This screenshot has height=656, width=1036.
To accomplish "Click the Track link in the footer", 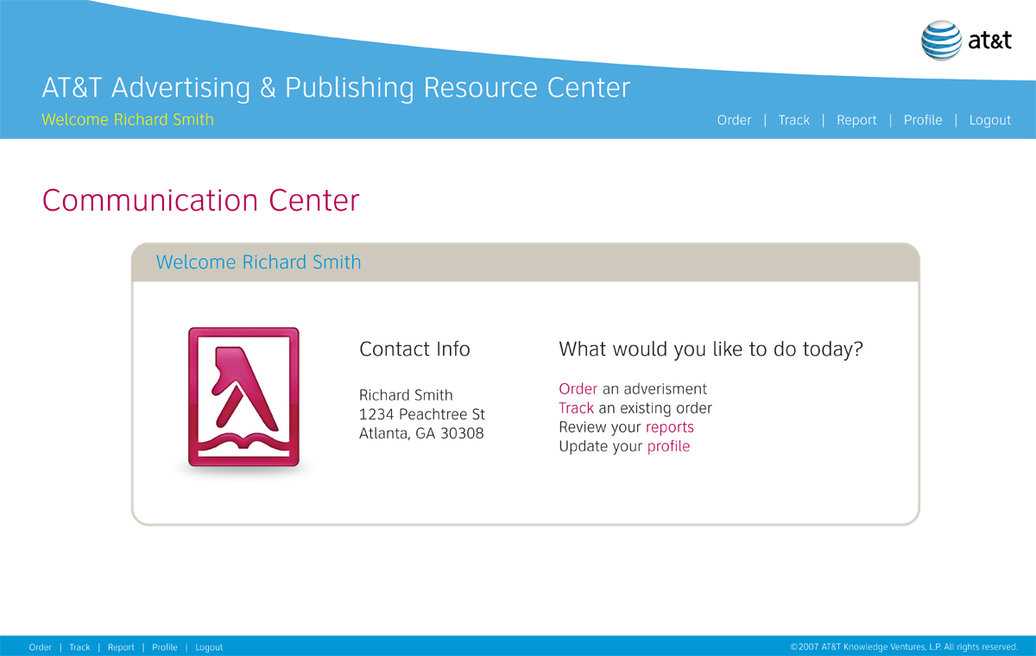I will coord(79,647).
